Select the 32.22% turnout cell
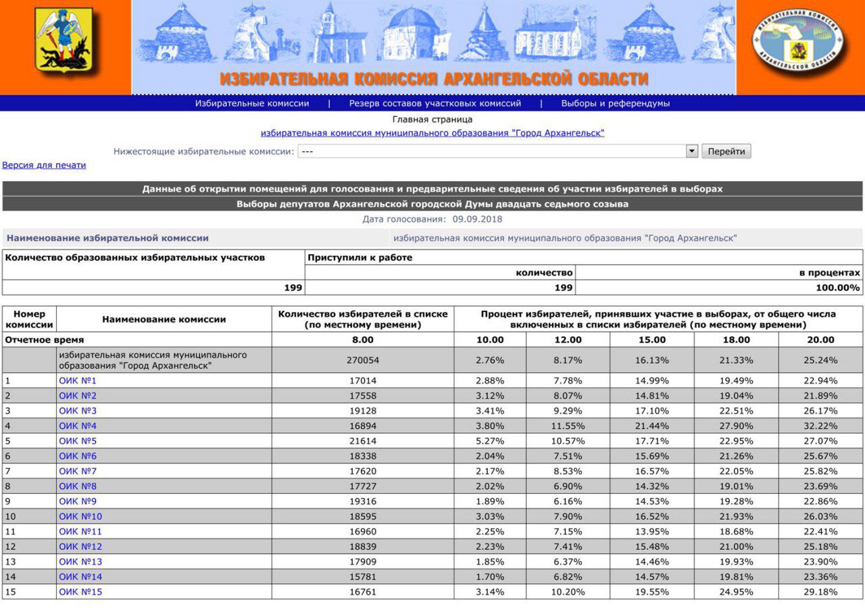 click(820, 426)
